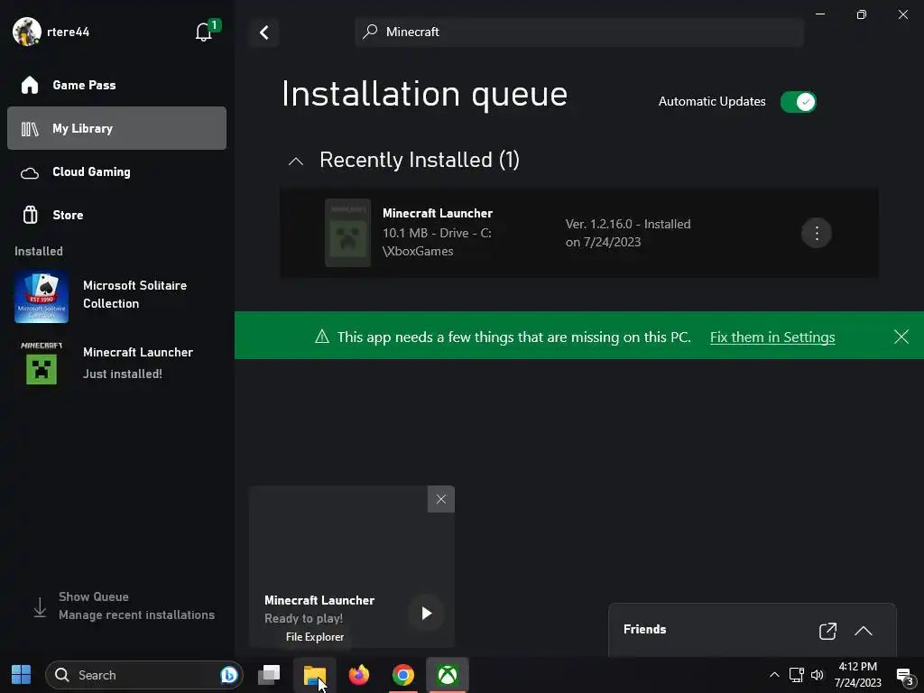Click the warning triangle icon in banner

coord(322,337)
